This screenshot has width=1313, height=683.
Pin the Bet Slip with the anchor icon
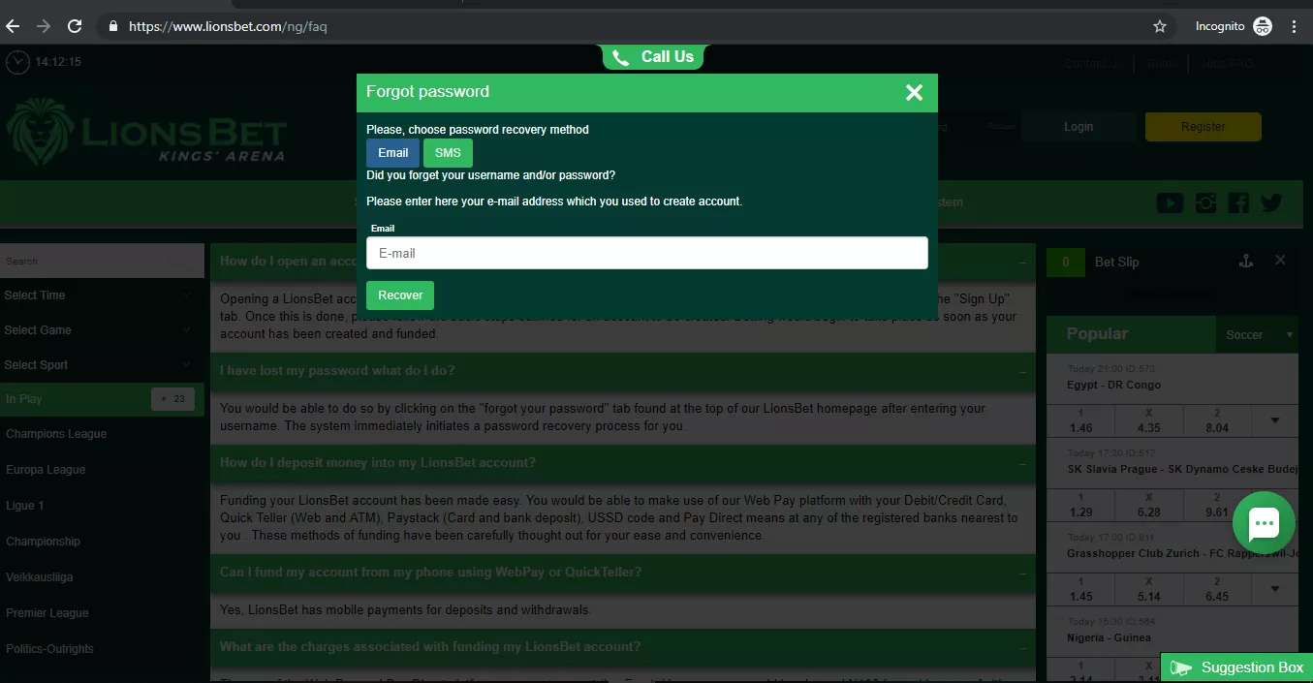click(1246, 261)
